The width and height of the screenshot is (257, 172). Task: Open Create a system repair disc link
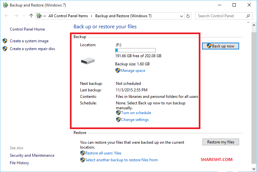33,49
